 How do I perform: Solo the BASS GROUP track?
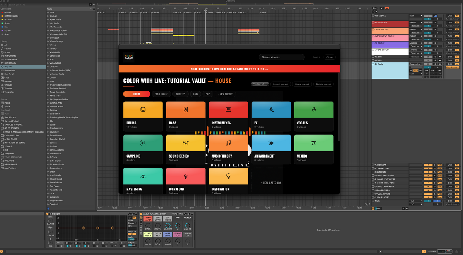pos(435,22)
